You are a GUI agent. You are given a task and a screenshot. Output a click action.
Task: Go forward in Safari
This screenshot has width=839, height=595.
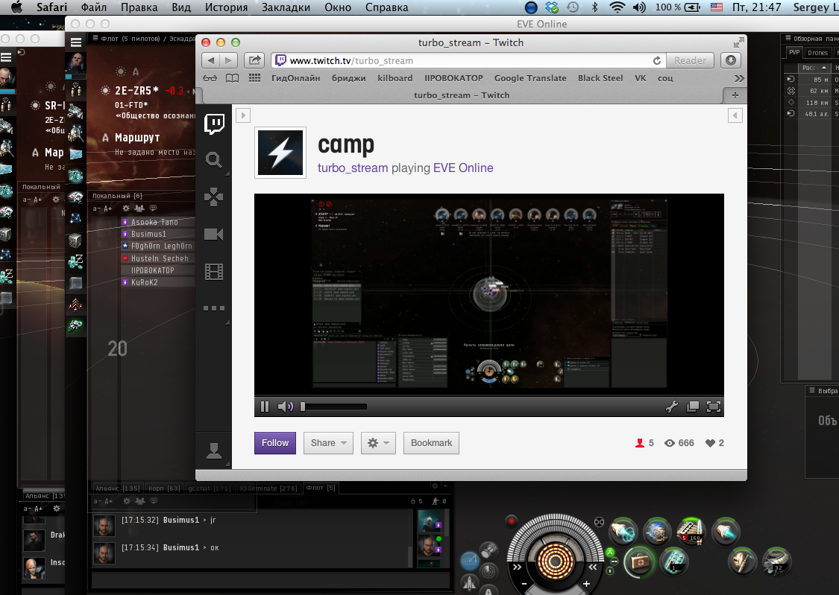(x=228, y=60)
